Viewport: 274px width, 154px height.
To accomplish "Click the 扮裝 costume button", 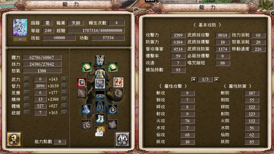I will 122,139.
